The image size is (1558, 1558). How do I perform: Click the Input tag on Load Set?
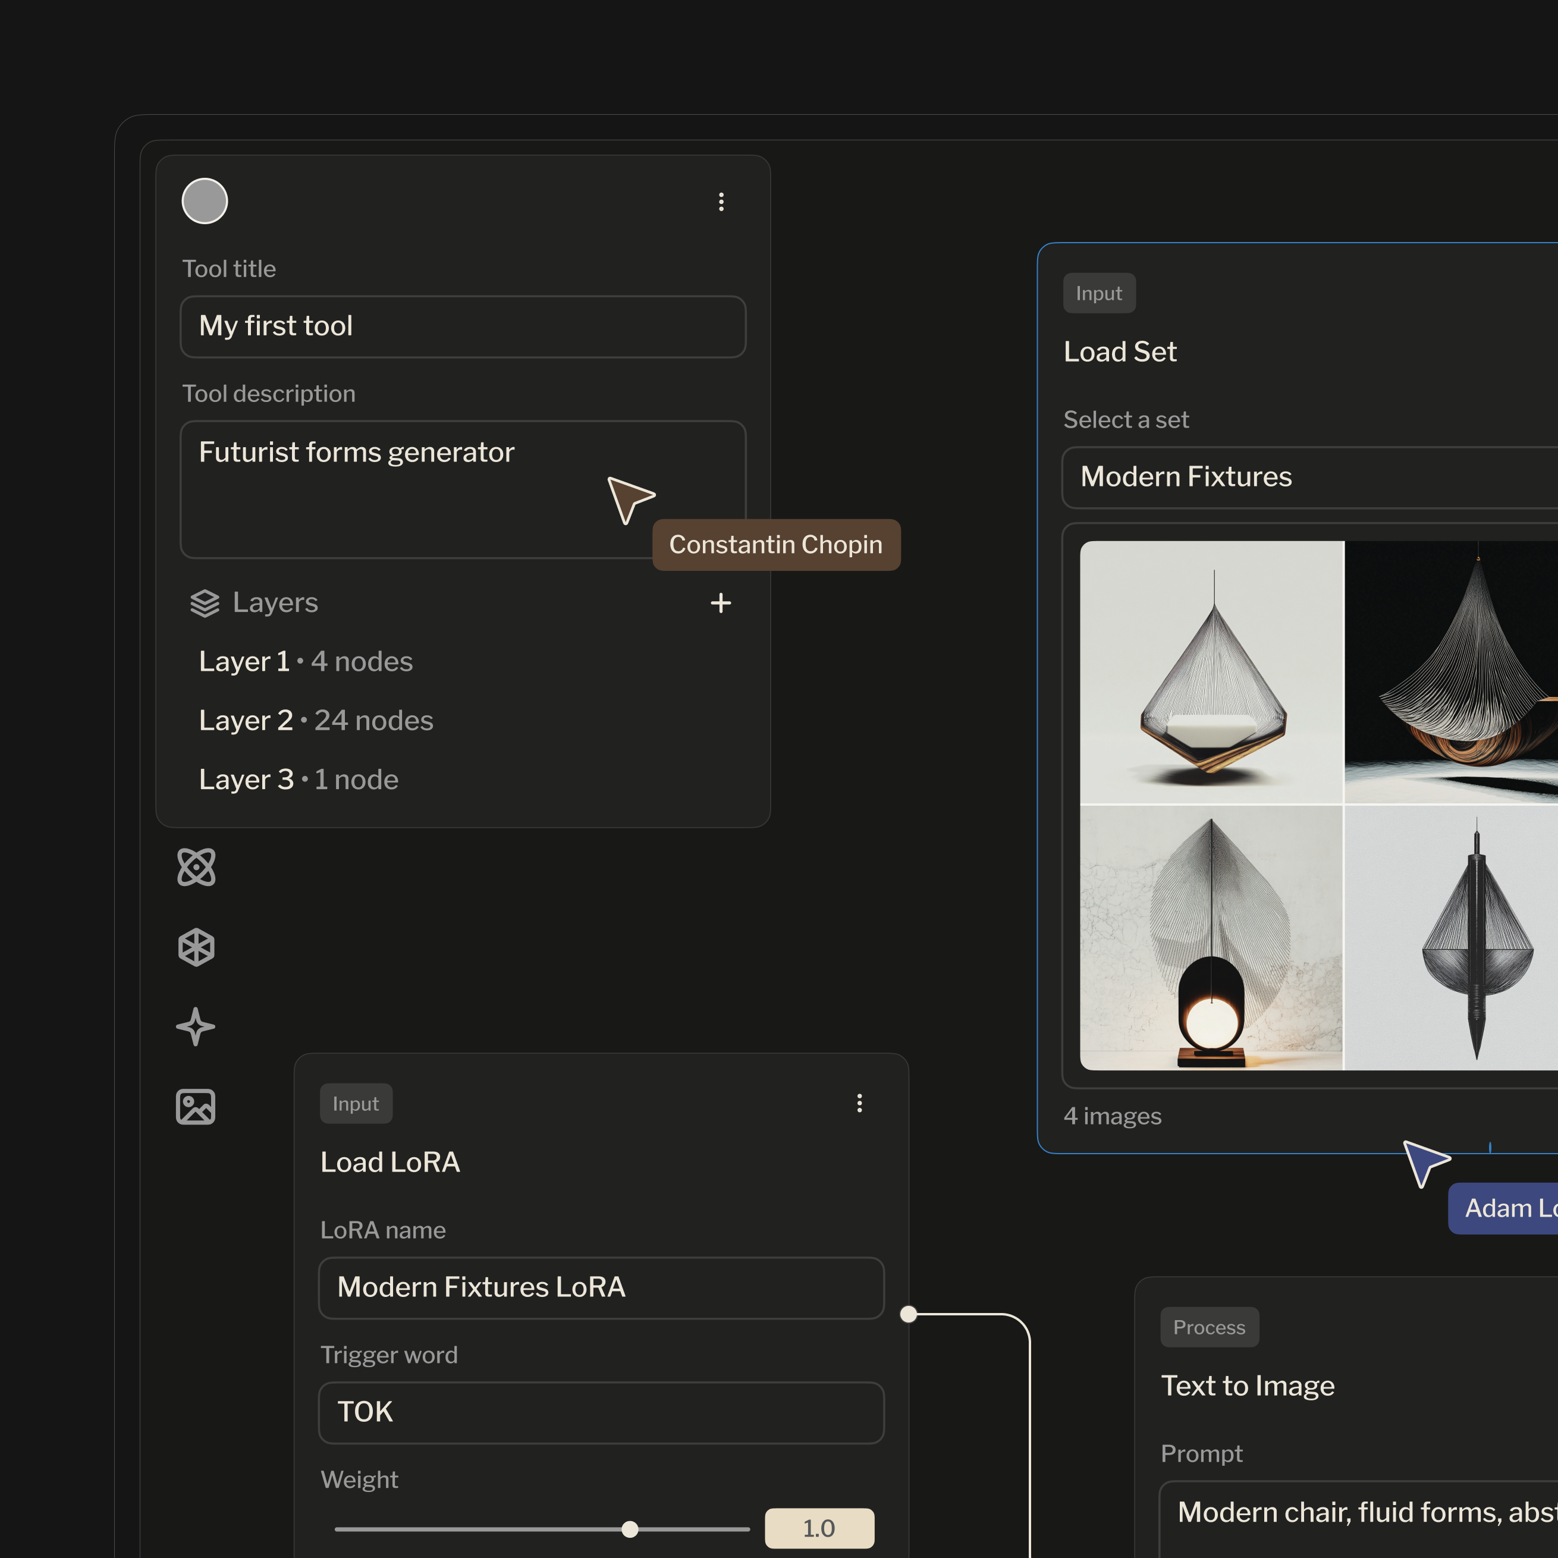pyautogui.click(x=1099, y=294)
